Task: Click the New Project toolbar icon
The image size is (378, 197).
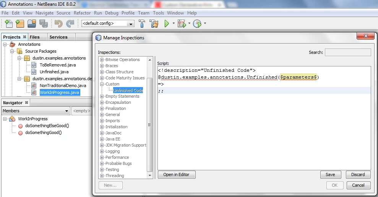Action: coord(20,23)
